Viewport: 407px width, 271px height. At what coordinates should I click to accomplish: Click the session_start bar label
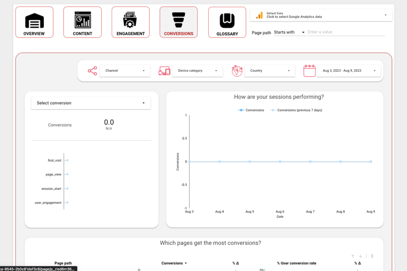click(x=51, y=188)
